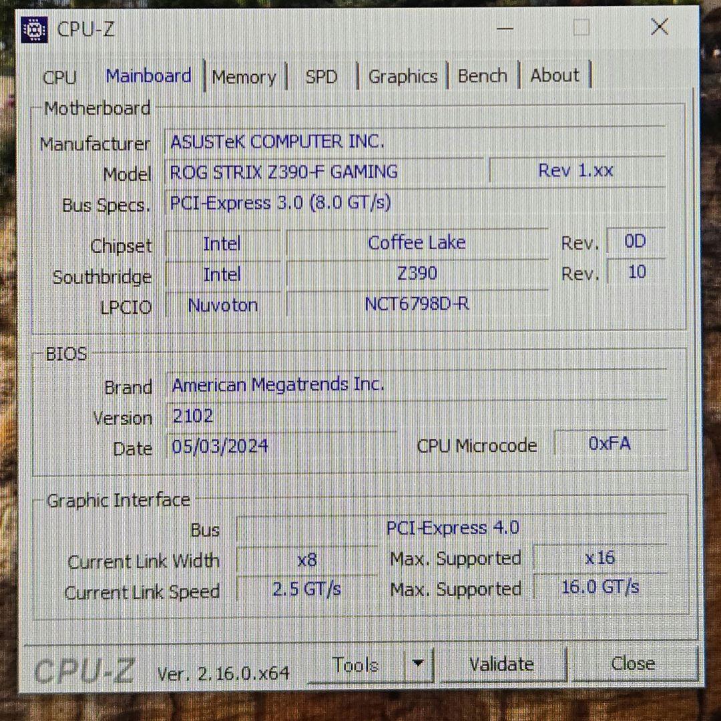The height and width of the screenshot is (721, 721).
Task: Select the Mainboard tab
Action: click(x=148, y=76)
